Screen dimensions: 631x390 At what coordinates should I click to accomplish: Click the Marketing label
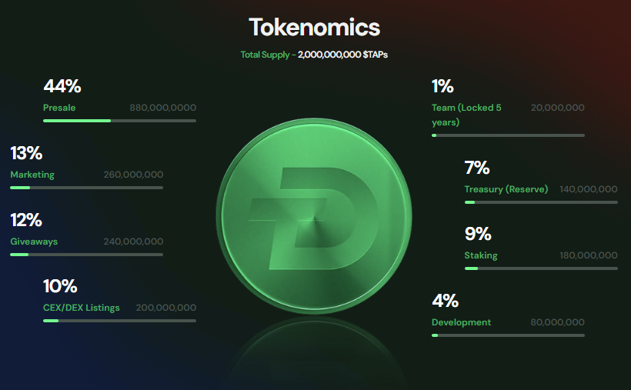32,175
